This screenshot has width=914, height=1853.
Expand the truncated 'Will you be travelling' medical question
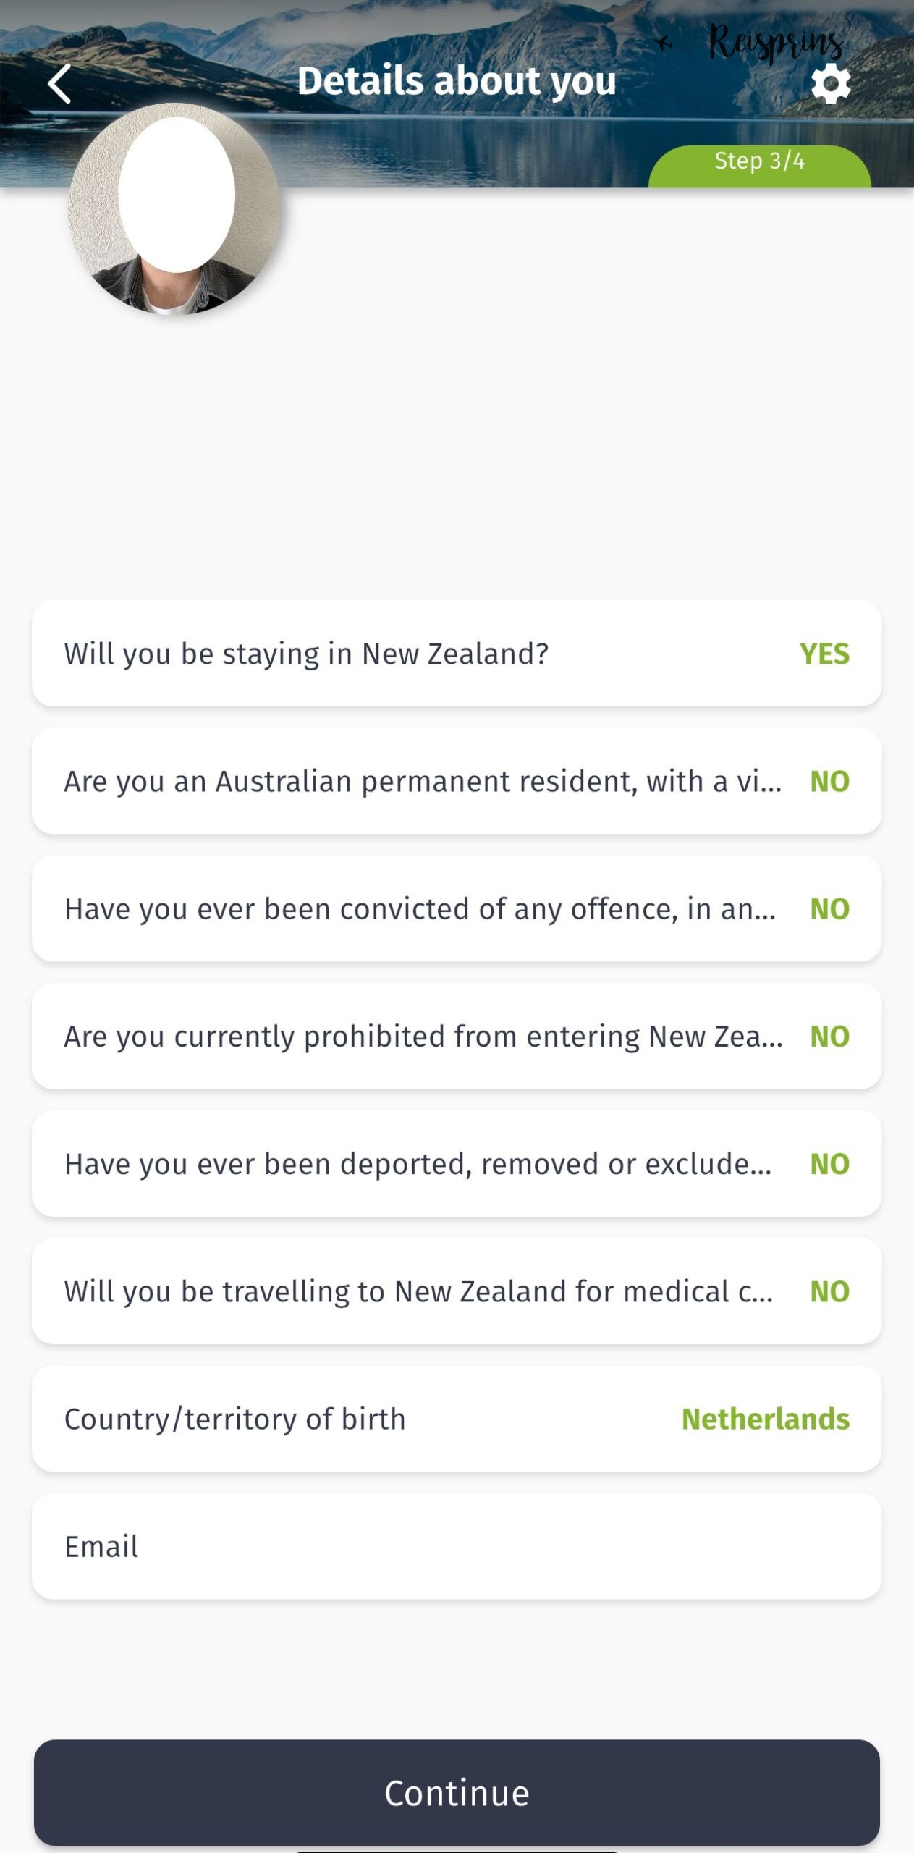click(x=418, y=1291)
